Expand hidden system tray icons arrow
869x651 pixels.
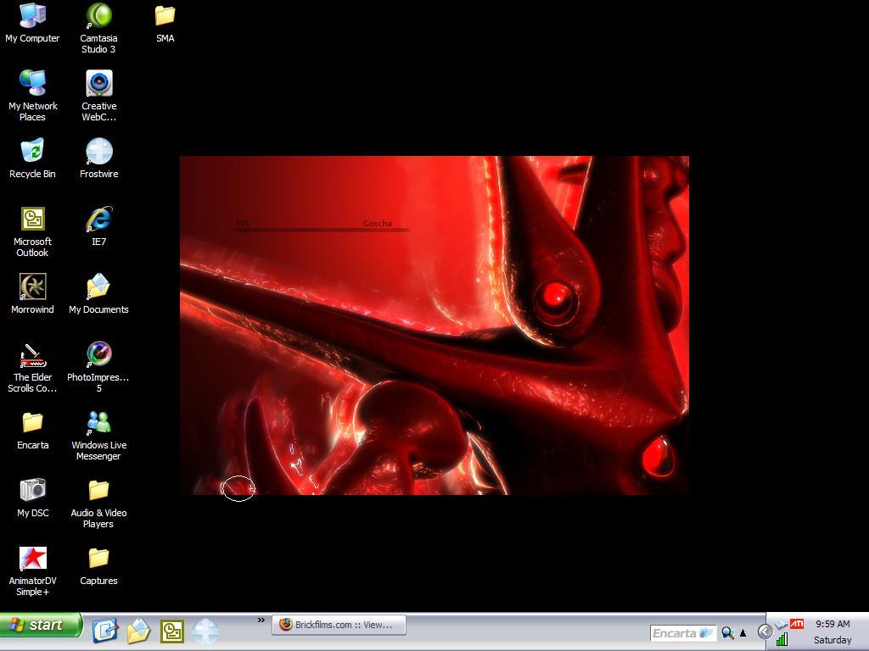coord(765,632)
